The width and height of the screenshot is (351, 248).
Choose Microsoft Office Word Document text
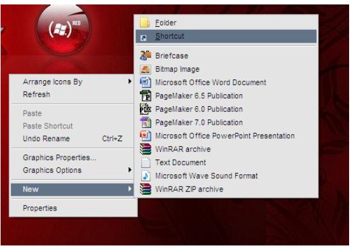pyautogui.click(x=210, y=83)
